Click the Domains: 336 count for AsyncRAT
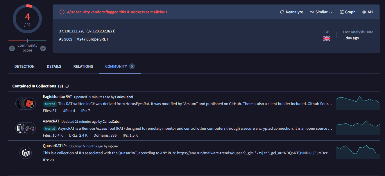The width and height of the screenshot is (385, 176). coord(105,135)
